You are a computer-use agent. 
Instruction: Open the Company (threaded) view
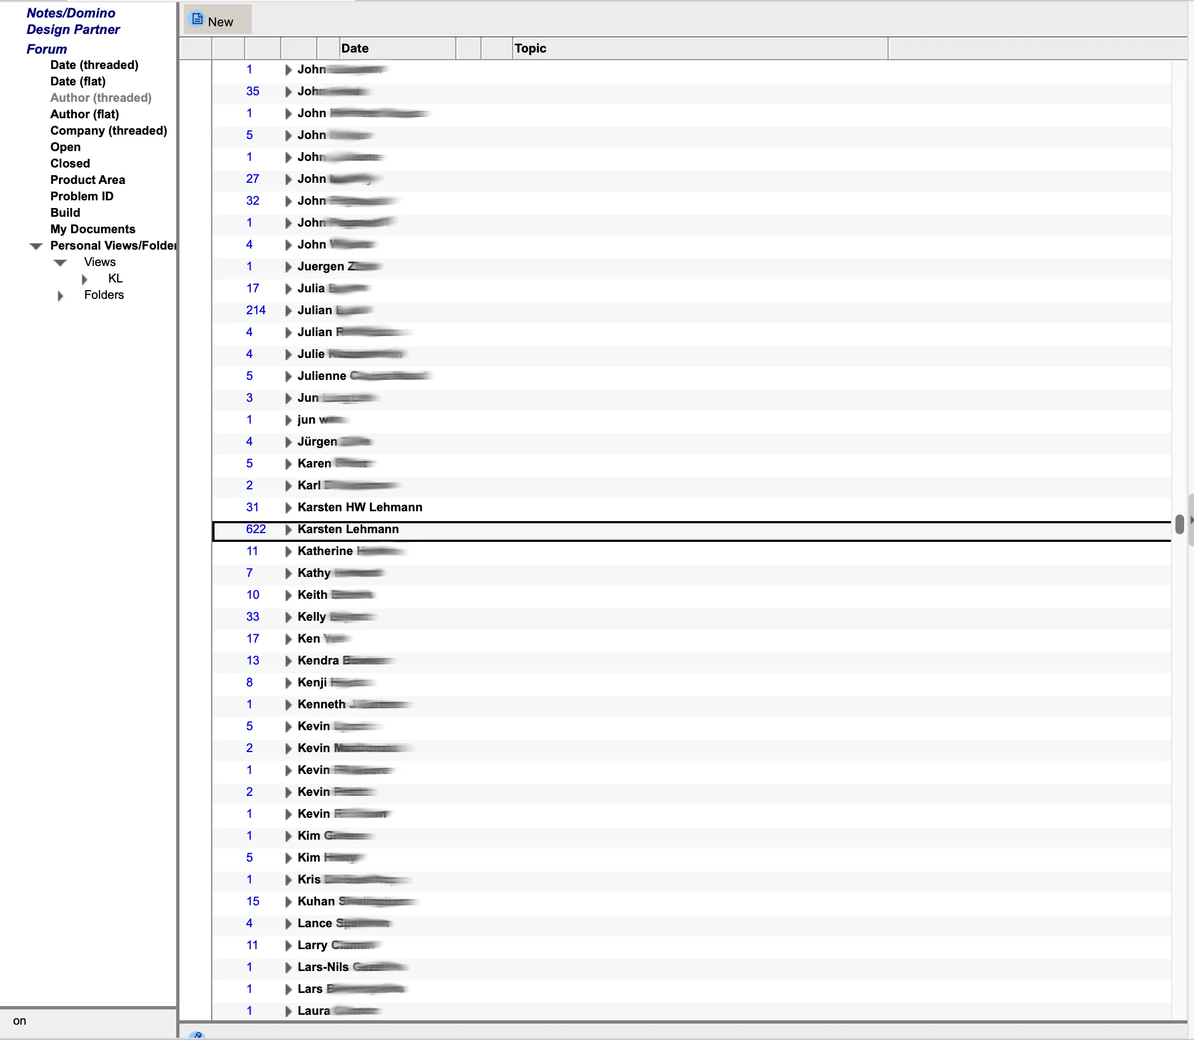point(108,131)
